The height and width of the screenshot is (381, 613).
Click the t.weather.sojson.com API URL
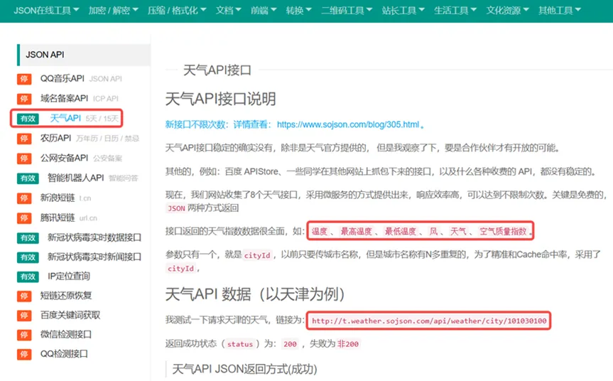(x=429, y=321)
